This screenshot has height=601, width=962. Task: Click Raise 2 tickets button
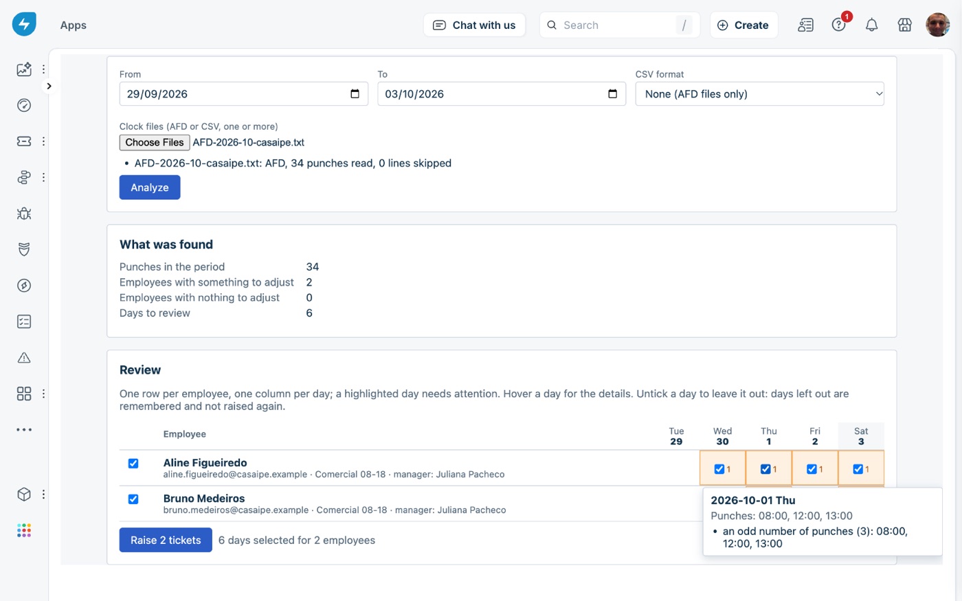tap(166, 541)
